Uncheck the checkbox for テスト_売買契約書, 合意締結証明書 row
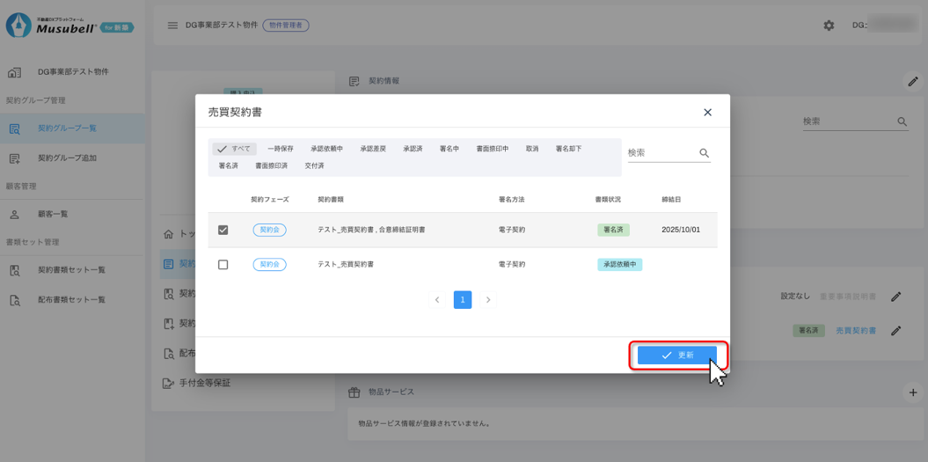This screenshot has height=462, width=928. [223, 230]
